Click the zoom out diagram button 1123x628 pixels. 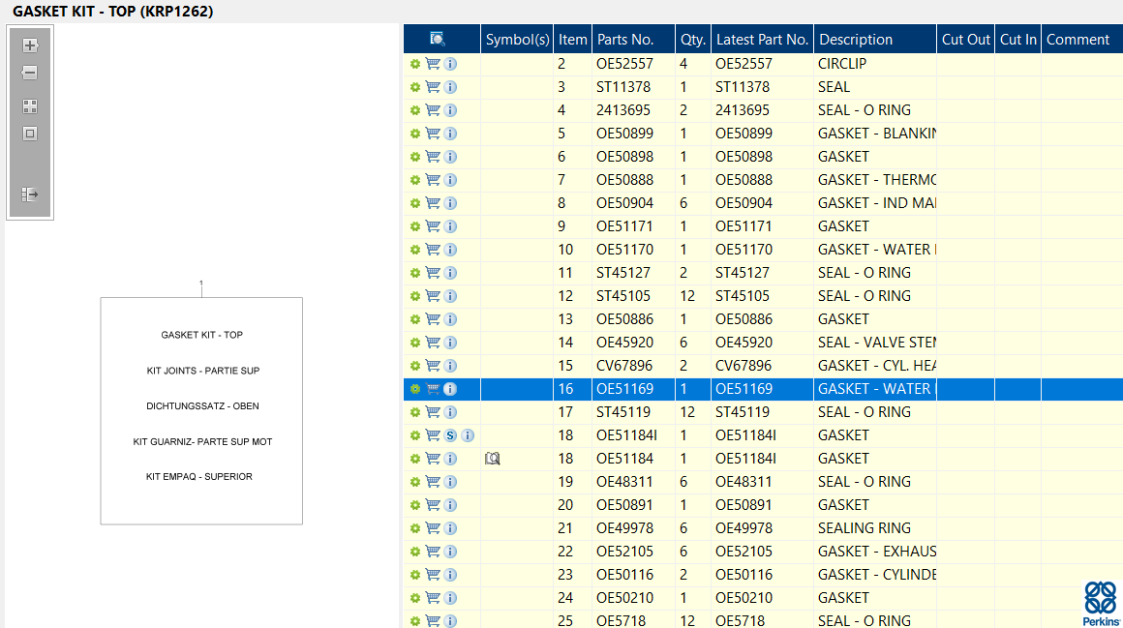30,73
